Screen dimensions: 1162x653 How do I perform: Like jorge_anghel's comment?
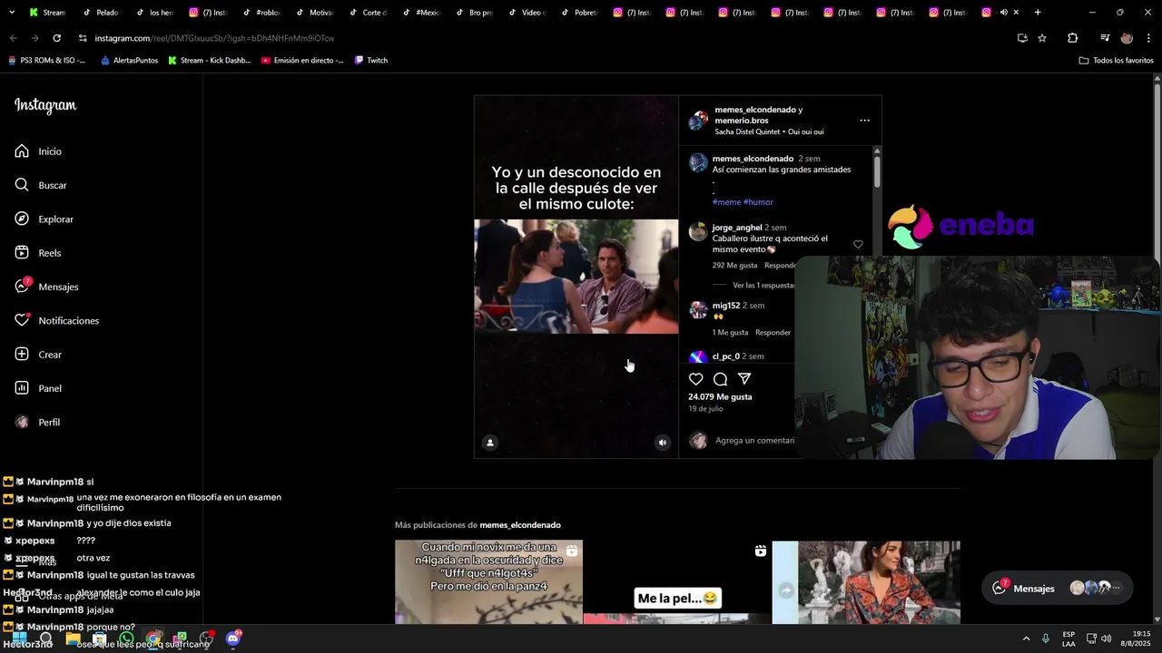[858, 244]
